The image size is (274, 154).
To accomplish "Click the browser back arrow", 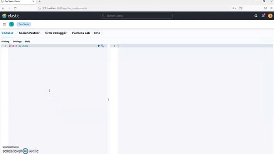I will 3,8.
